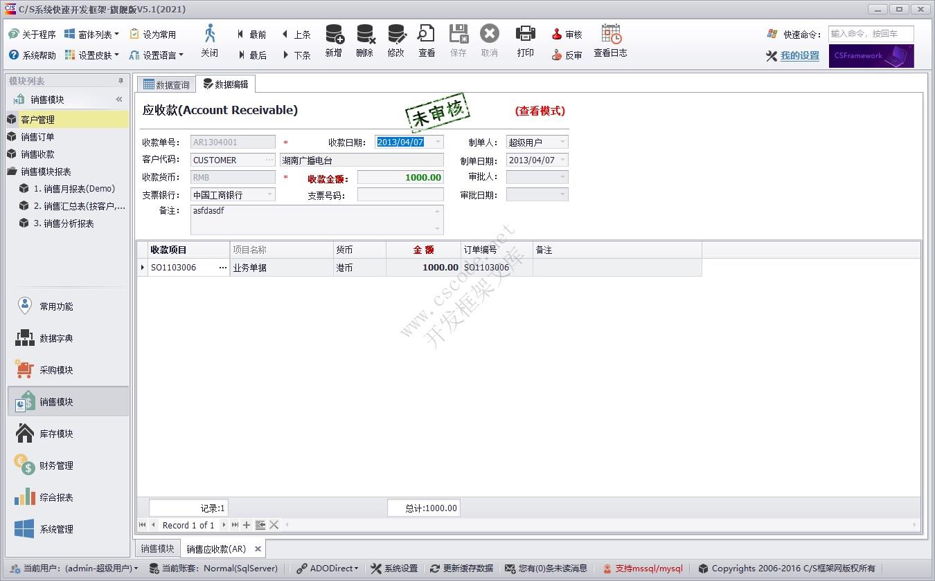Switch to the 销售模块 bottom tab
Screen dimensions: 935x581
point(157,548)
